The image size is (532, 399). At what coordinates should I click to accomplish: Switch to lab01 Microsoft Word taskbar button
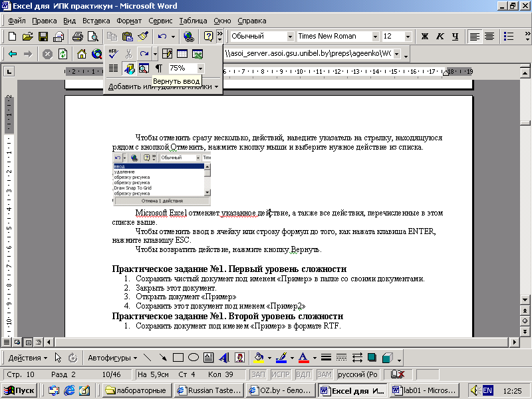click(424, 390)
